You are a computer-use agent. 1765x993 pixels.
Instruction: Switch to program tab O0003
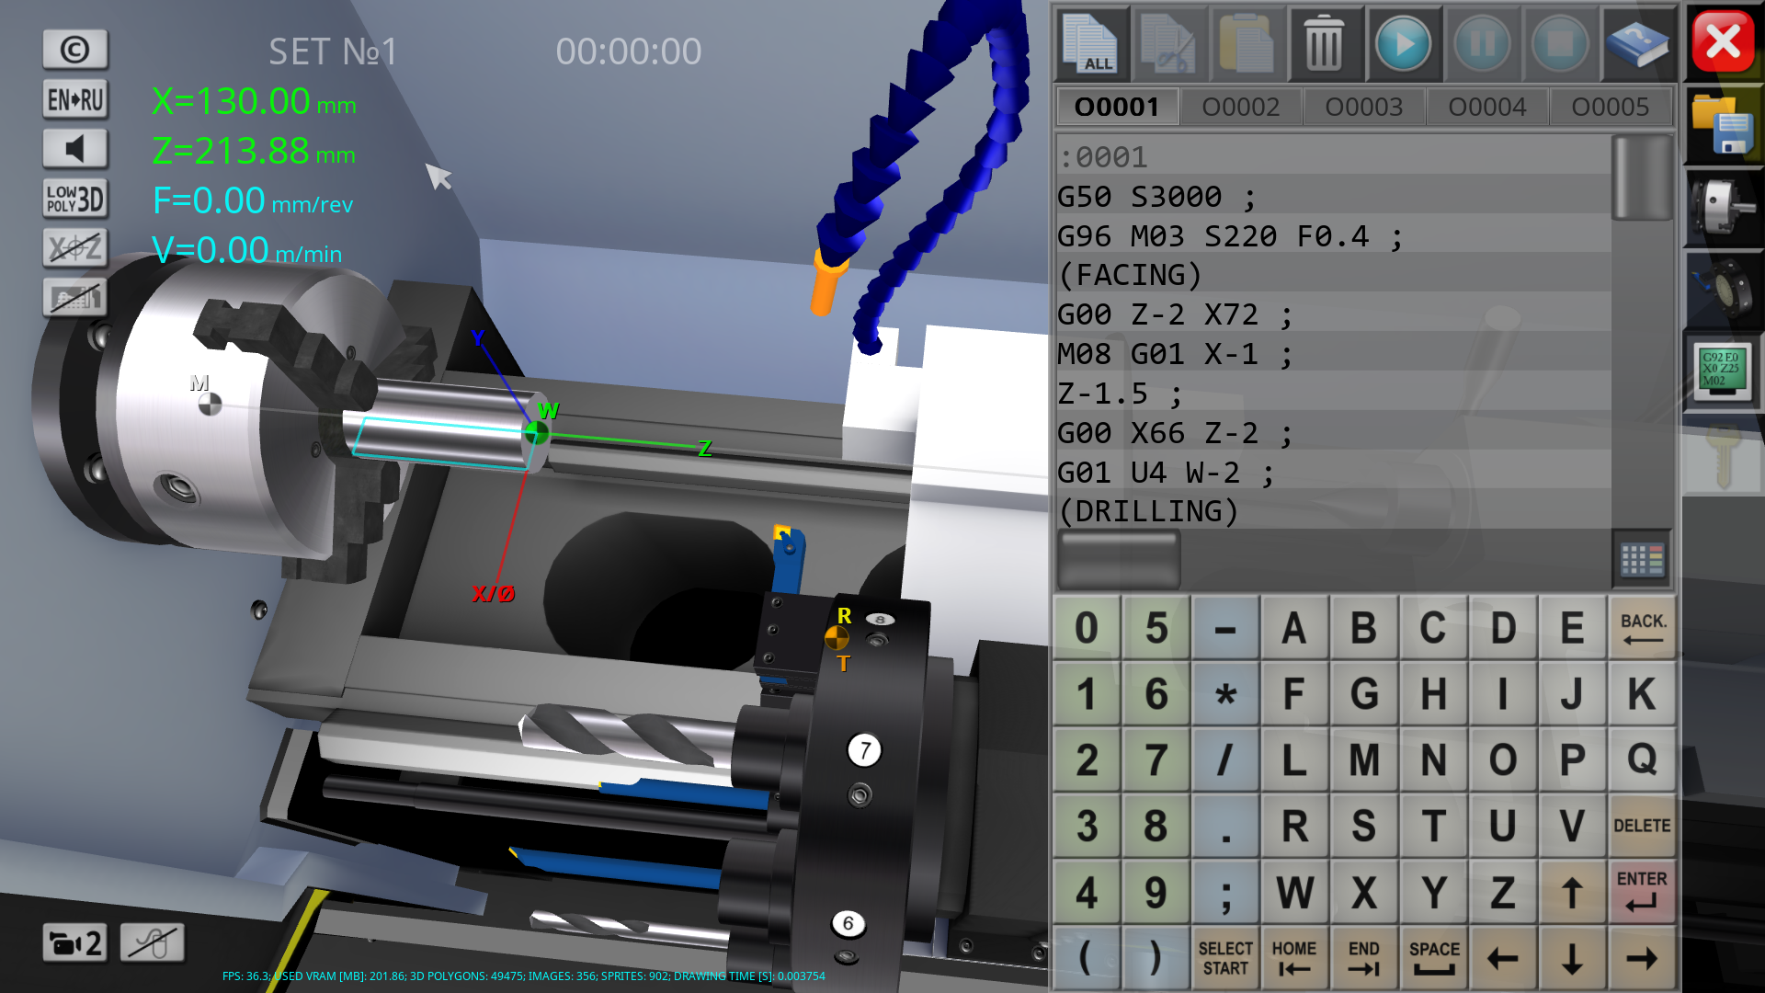click(x=1363, y=107)
